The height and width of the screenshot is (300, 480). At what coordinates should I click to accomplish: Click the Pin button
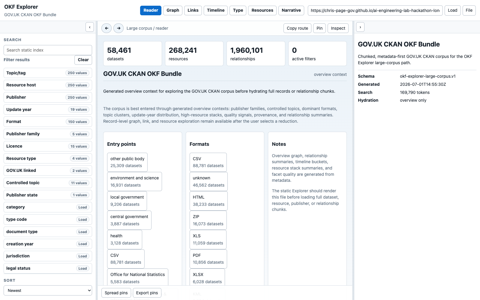click(x=319, y=28)
